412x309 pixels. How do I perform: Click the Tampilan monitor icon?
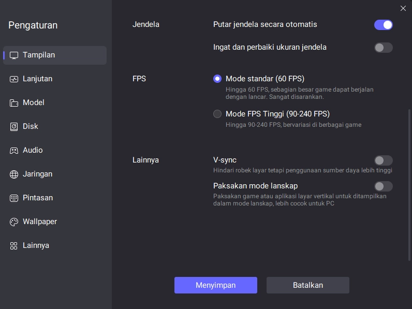click(x=14, y=55)
